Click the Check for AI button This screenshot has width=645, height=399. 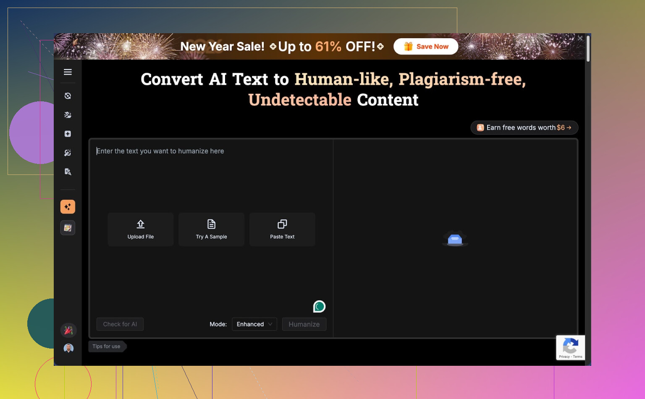120,324
